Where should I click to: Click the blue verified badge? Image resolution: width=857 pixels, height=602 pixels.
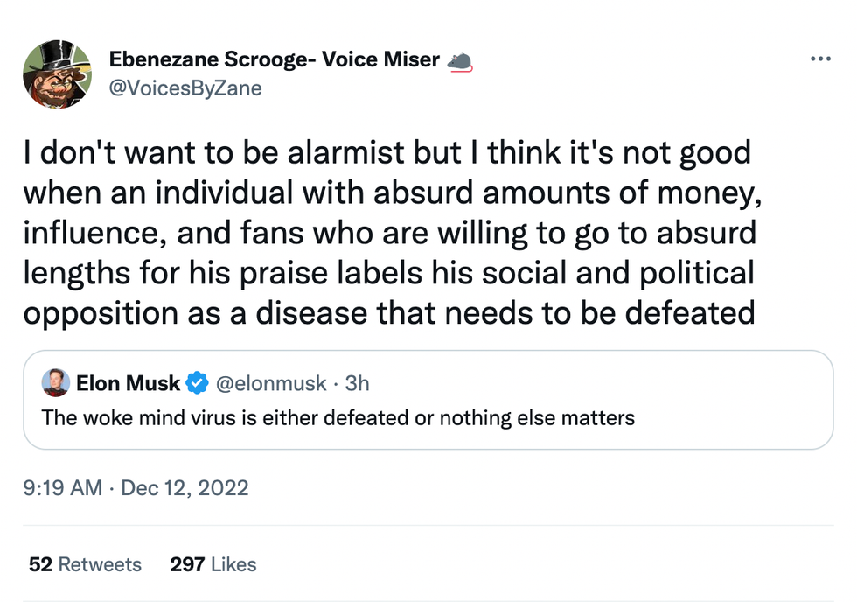[x=199, y=383]
